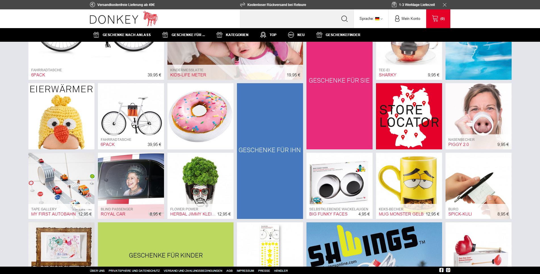
Task: Open Geschenke nach Anlass menu
Action: (x=122, y=35)
